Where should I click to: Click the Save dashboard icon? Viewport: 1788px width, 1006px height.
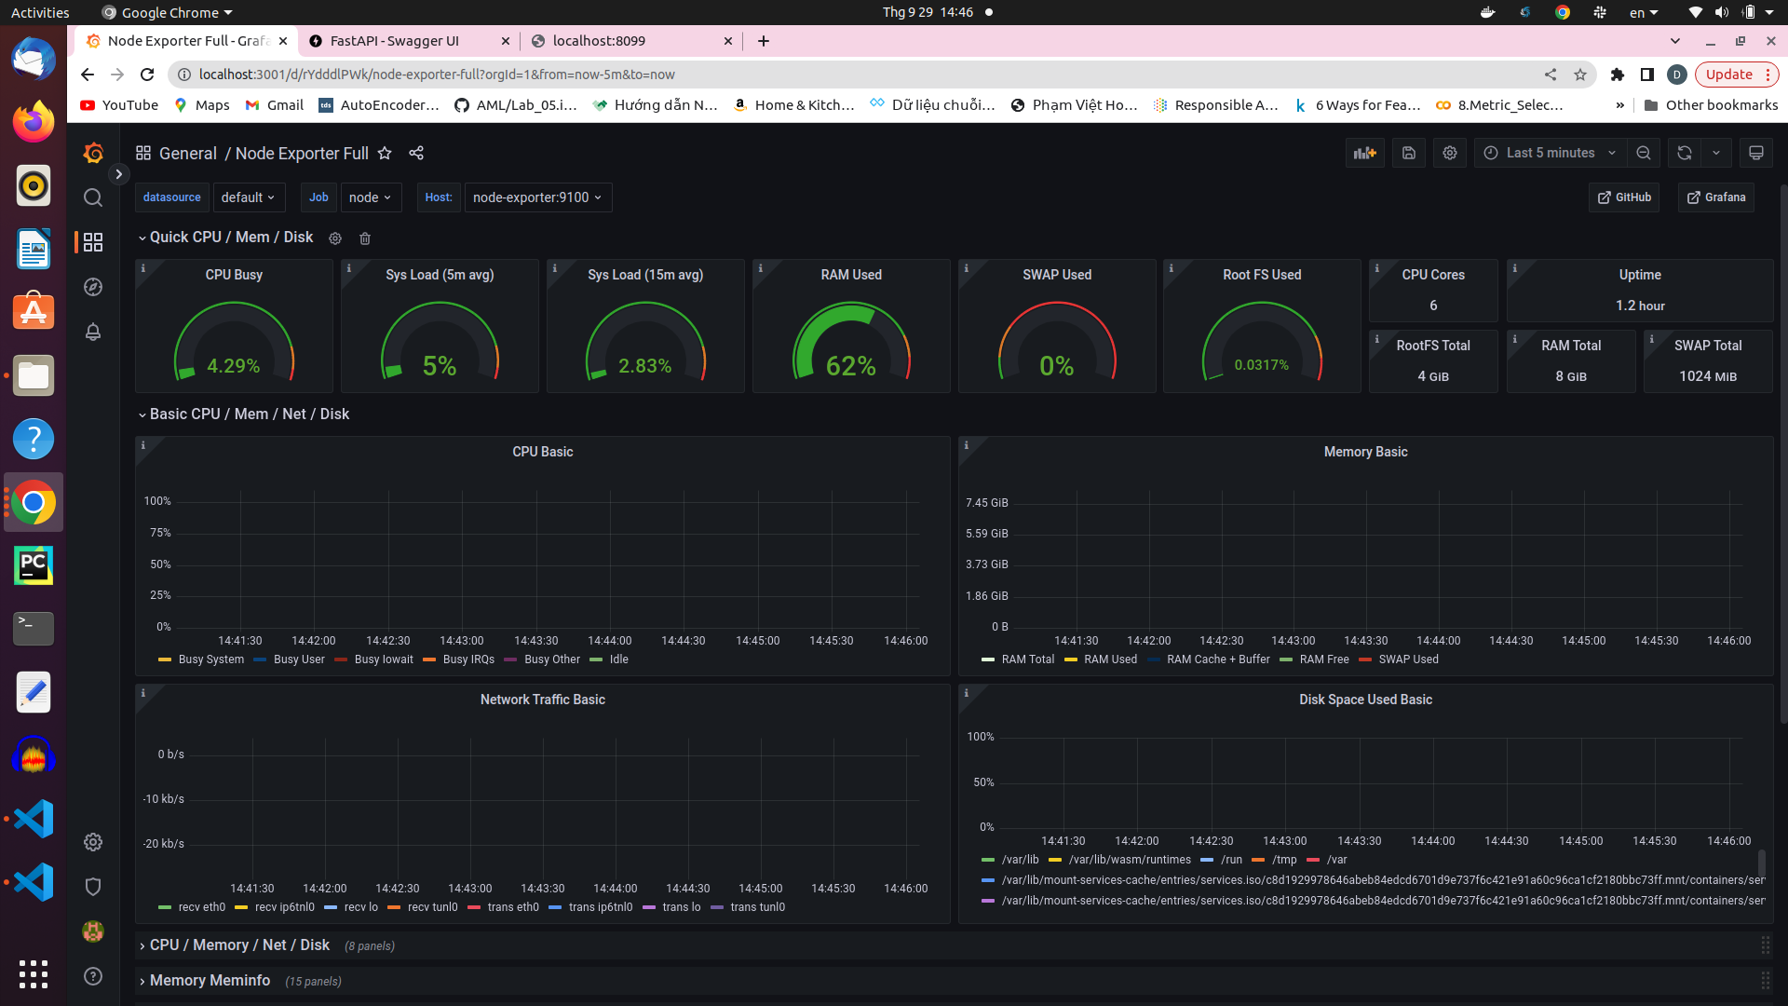[x=1408, y=153]
